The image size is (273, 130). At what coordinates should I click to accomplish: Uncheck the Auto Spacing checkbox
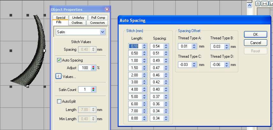(59, 60)
